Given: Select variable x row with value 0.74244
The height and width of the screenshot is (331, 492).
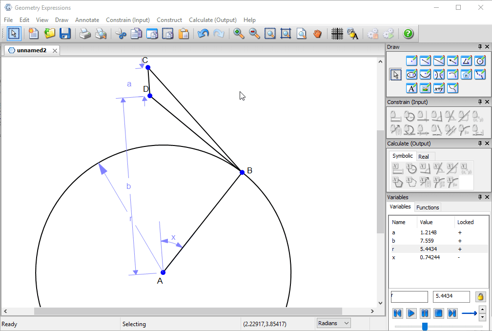Looking at the screenshot, I should coord(438,257).
